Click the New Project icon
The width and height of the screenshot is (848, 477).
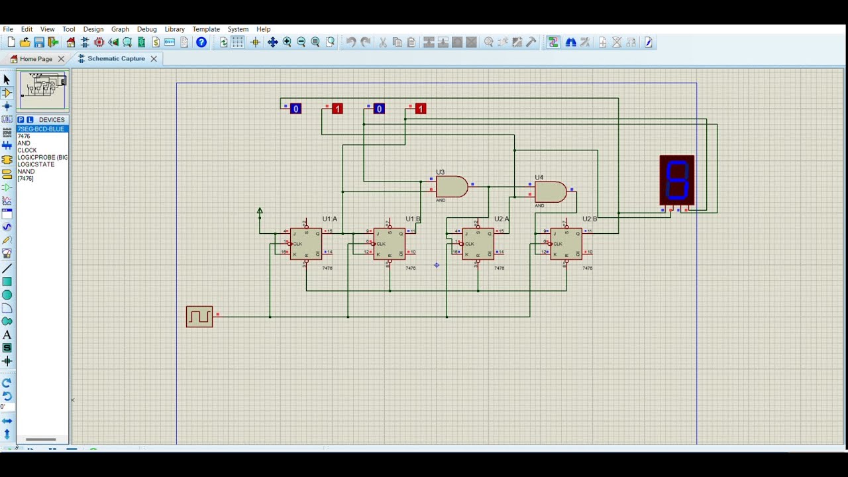click(11, 42)
